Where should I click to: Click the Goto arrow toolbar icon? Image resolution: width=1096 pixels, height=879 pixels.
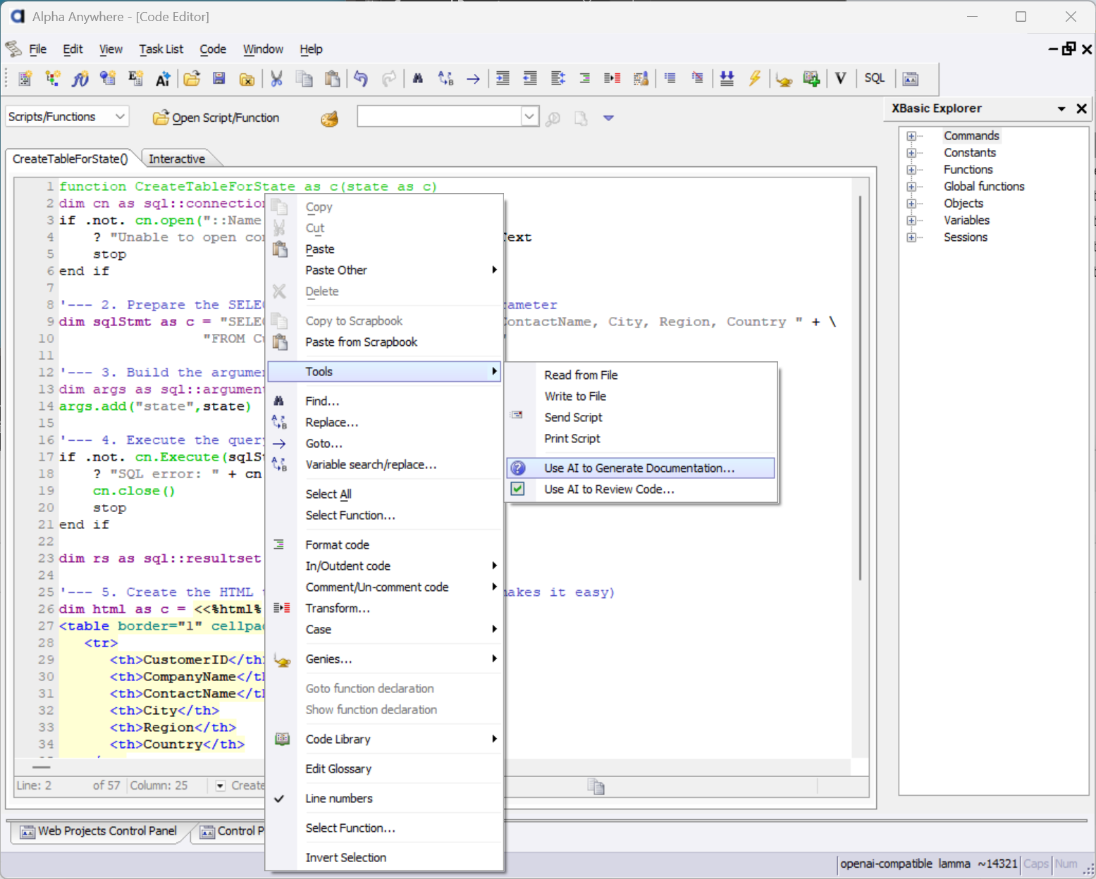(473, 78)
